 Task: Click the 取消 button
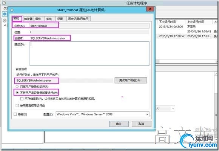pyautogui.click(x=141, y=124)
